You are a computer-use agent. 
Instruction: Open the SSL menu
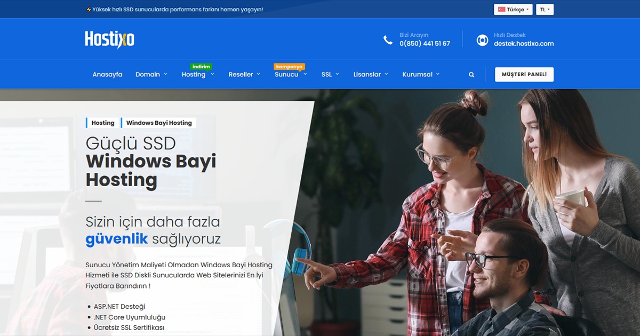(x=326, y=74)
